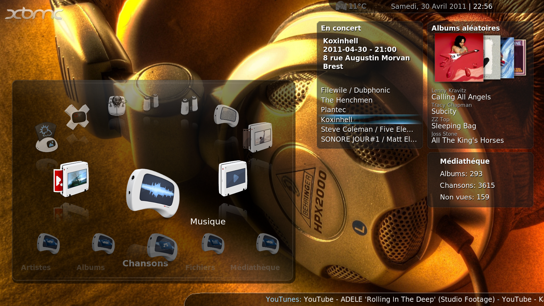Open the purple fourth album cover

pyautogui.click(x=520, y=58)
